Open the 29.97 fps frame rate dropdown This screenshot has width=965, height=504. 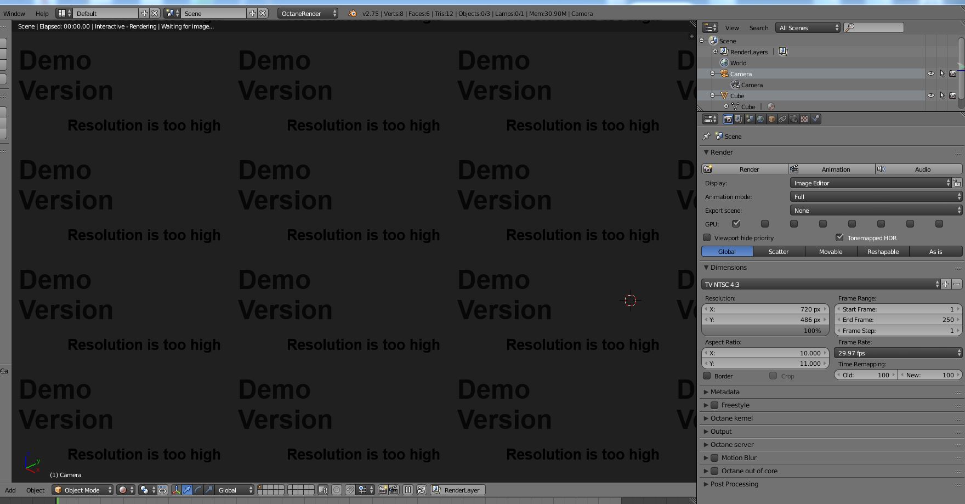coord(898,353)
